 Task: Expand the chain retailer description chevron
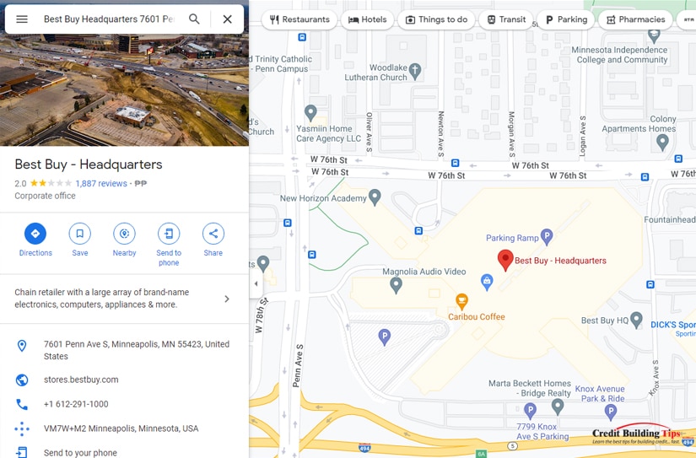(227, 299)
